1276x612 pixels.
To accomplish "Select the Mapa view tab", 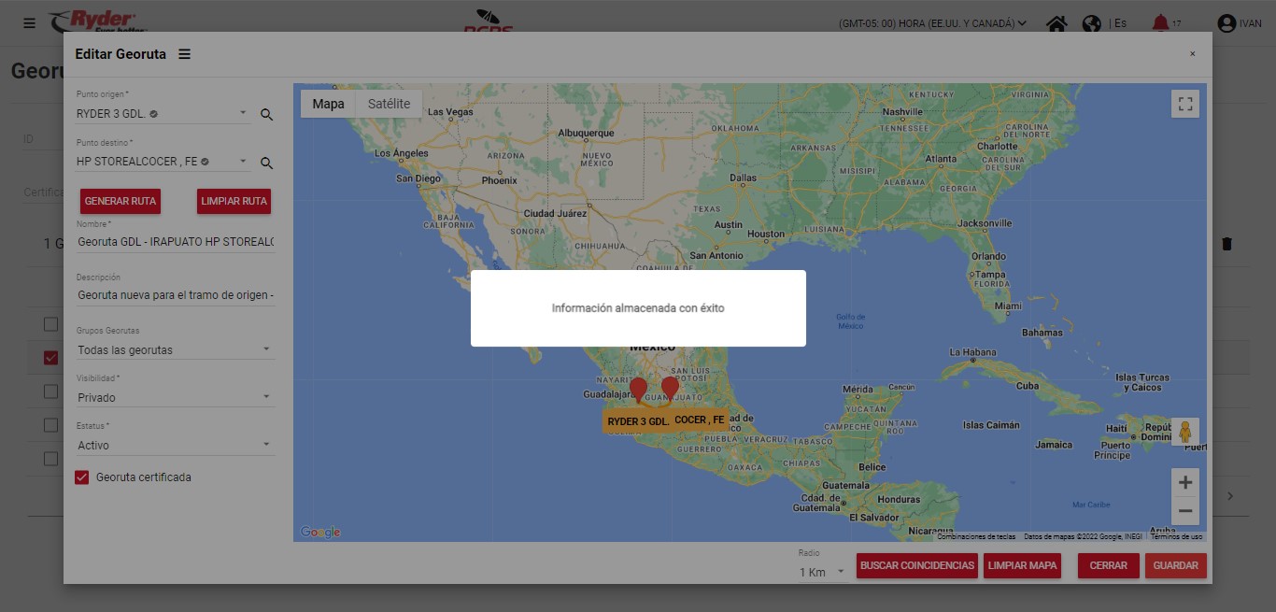I will pos(328,104).
